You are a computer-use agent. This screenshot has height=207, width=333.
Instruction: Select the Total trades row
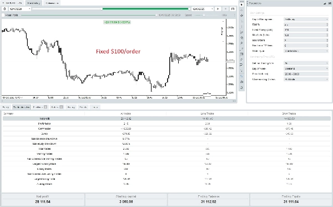[x=167, y=149]
